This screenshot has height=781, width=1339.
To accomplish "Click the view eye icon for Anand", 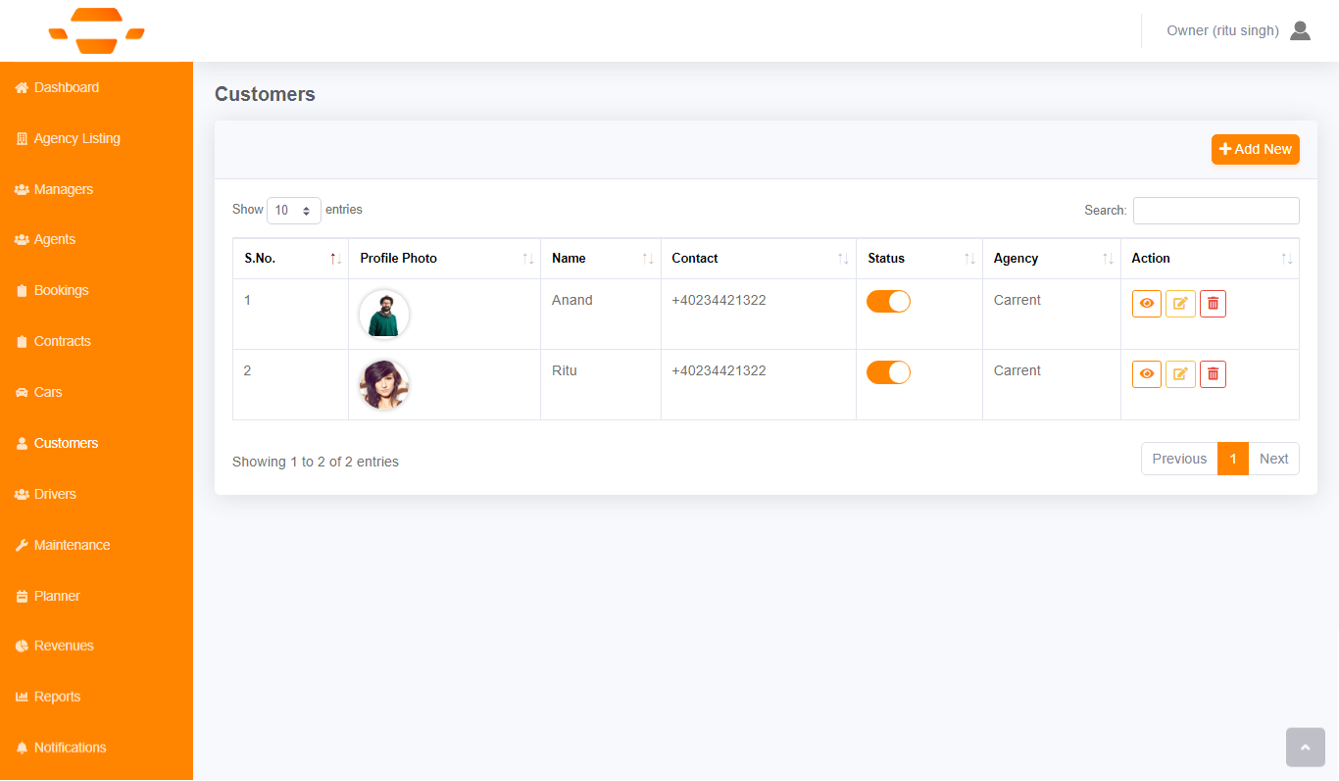I will click(x=1146, y=304).
